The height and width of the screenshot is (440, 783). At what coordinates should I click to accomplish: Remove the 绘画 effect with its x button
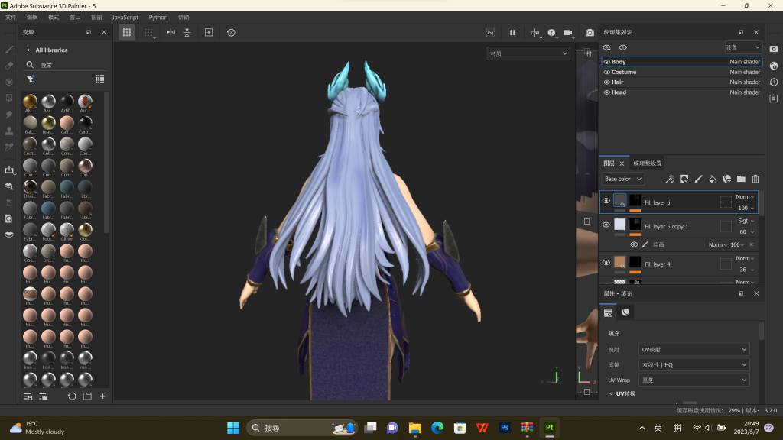point(752,244)
